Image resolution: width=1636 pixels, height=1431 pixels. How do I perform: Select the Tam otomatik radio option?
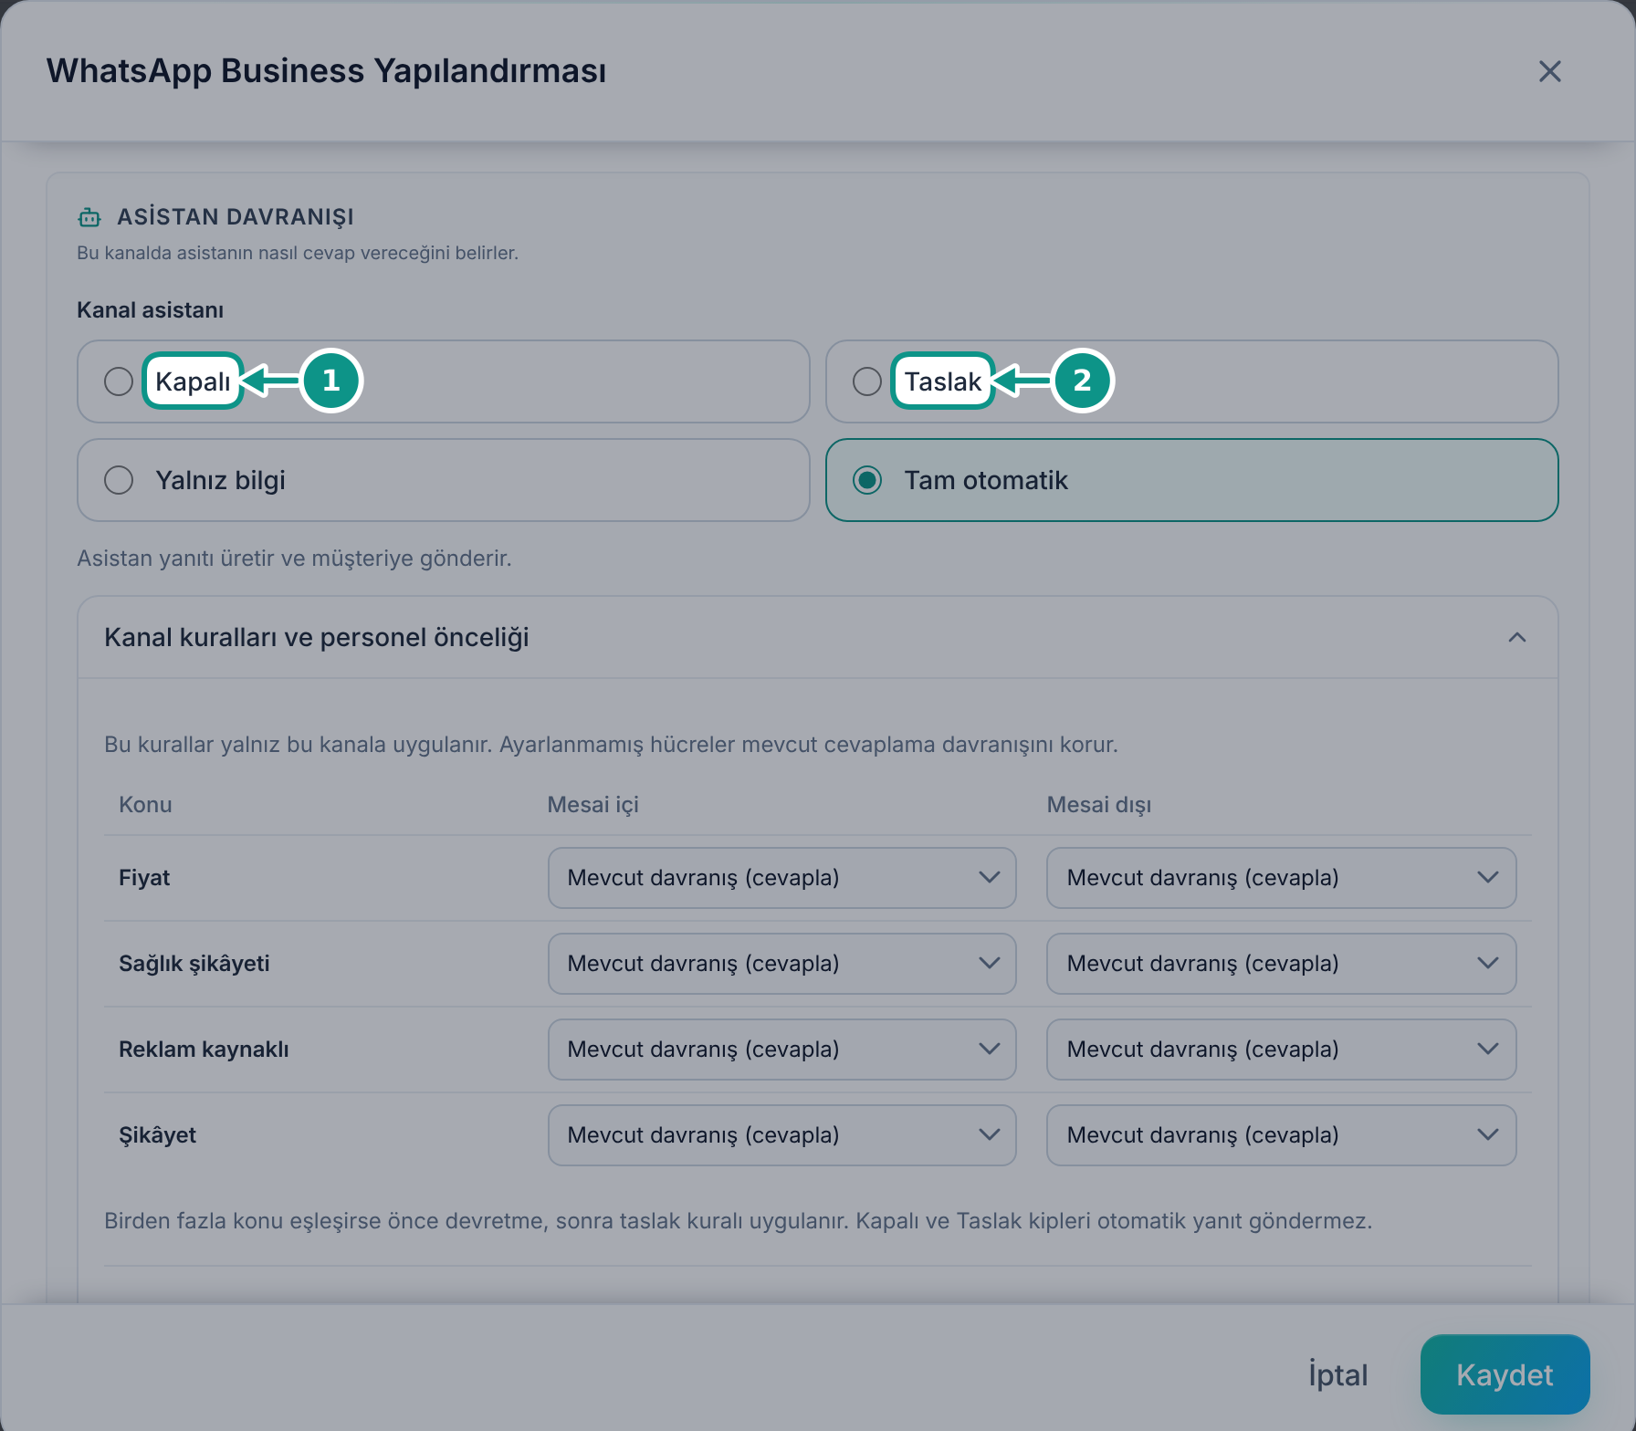[x=1191, y=480]
